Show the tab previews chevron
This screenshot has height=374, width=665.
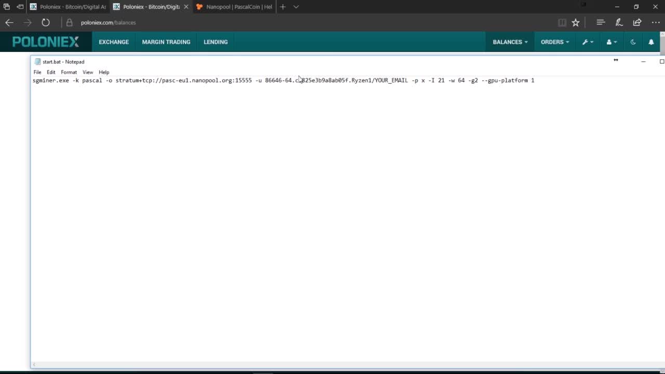coord(296,7)
